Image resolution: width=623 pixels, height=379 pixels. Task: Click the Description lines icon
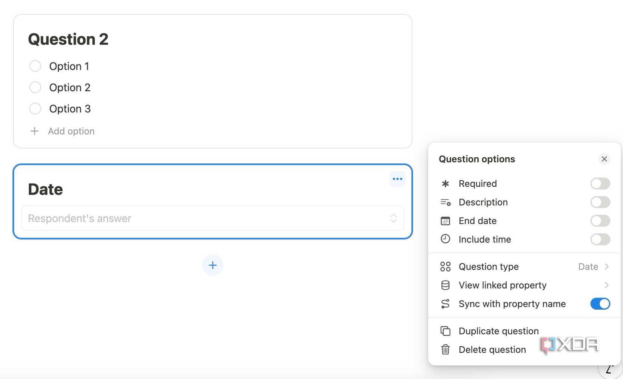click(446, 203)
